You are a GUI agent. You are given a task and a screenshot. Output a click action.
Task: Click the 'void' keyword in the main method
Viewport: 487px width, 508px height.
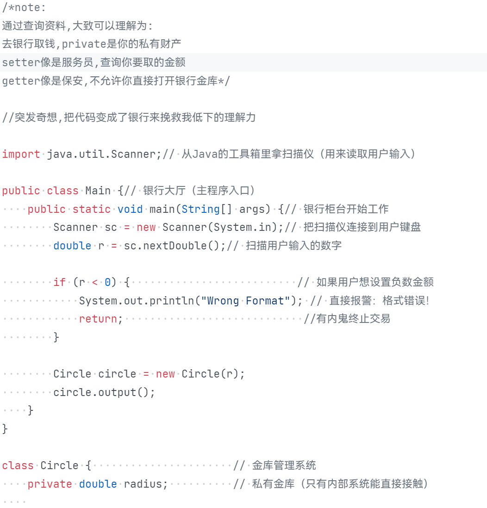tap(130, 209)
